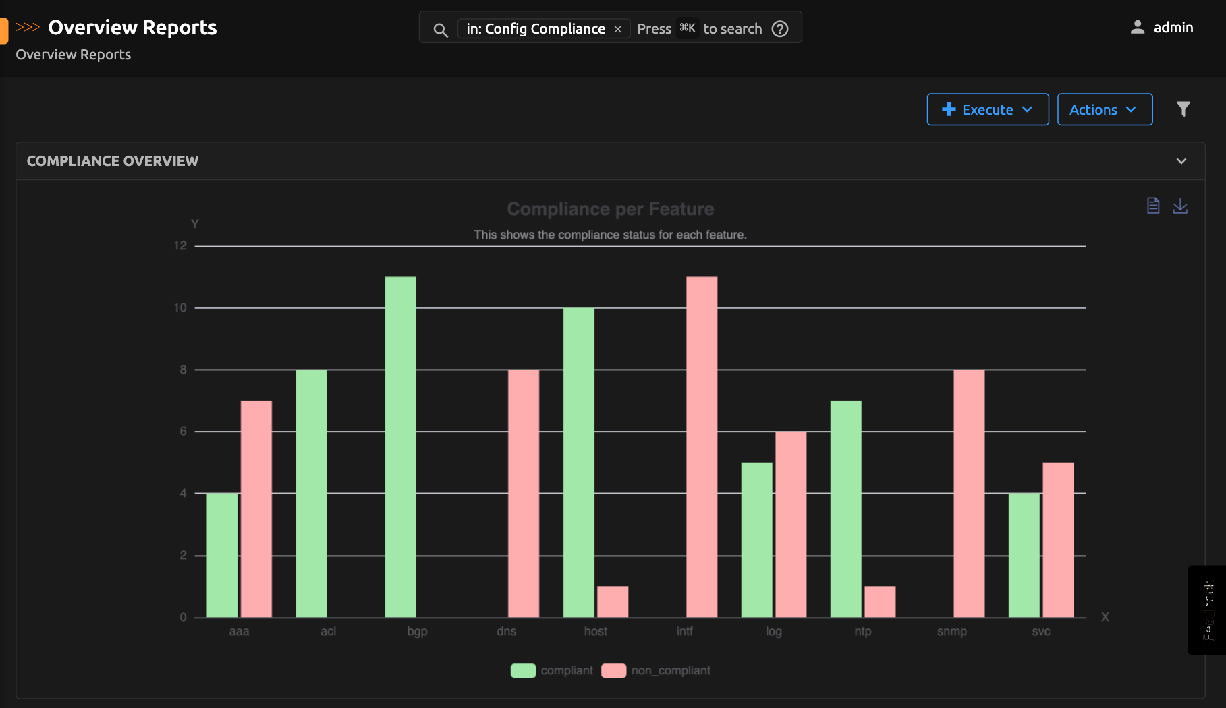
Task: Click the plus icon inside Execute
Action: [x=949, y=109]
